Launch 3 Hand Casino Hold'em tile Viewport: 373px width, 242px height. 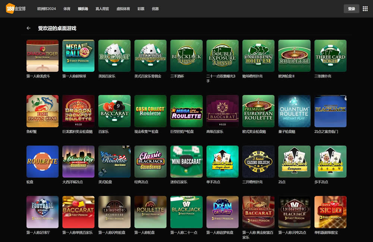point(258,162)
